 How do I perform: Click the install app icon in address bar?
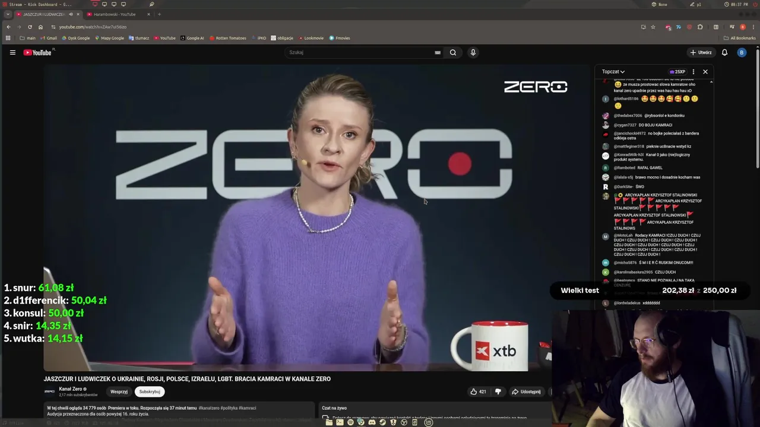tap(643, 27)
